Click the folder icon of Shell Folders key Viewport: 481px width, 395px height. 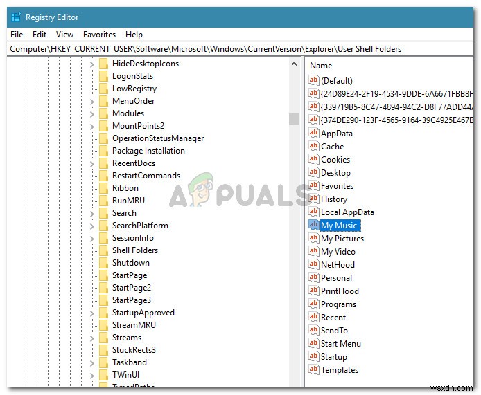tap(104, 250)
